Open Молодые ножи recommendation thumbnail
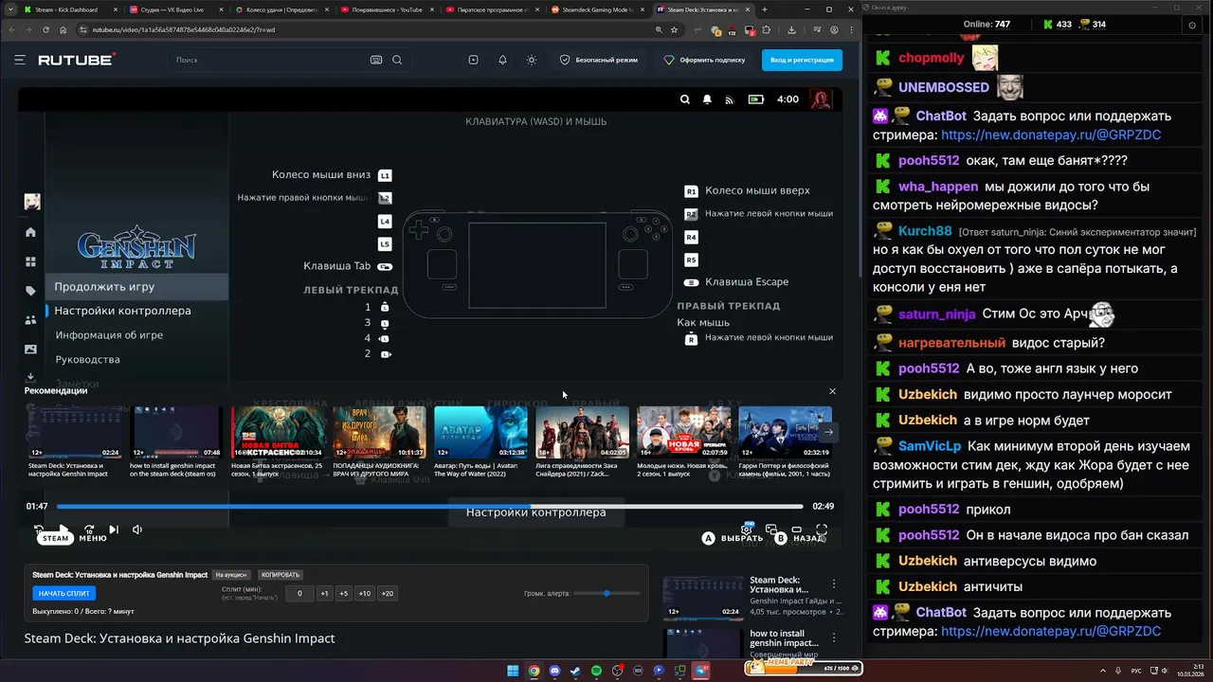1213x682 pixels. pyautogui.click(x=683, y=432)
